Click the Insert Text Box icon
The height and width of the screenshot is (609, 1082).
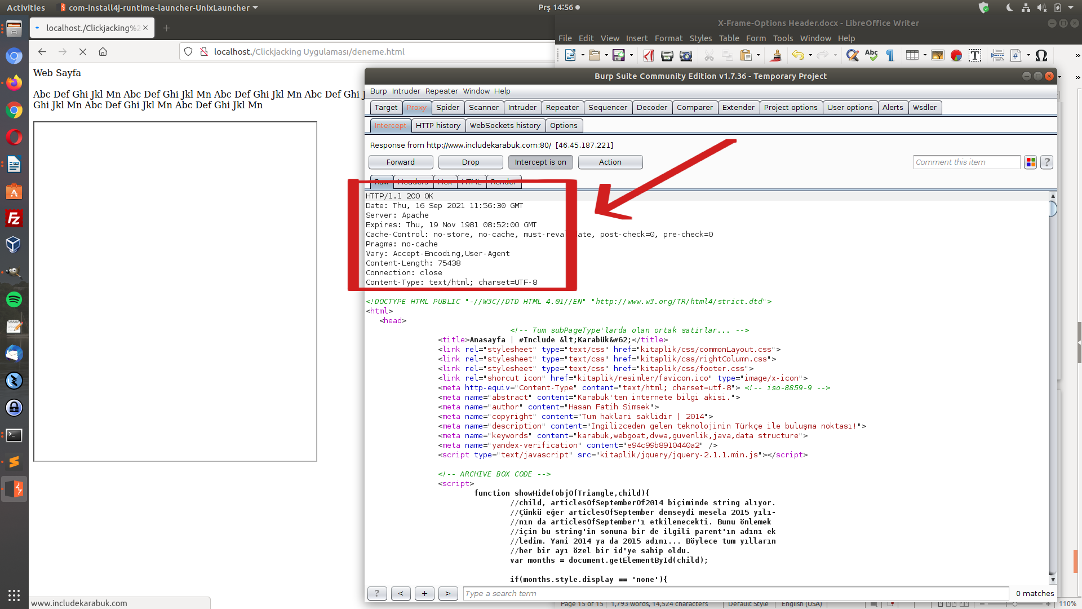pyautogui.click(x=975, y=55)
